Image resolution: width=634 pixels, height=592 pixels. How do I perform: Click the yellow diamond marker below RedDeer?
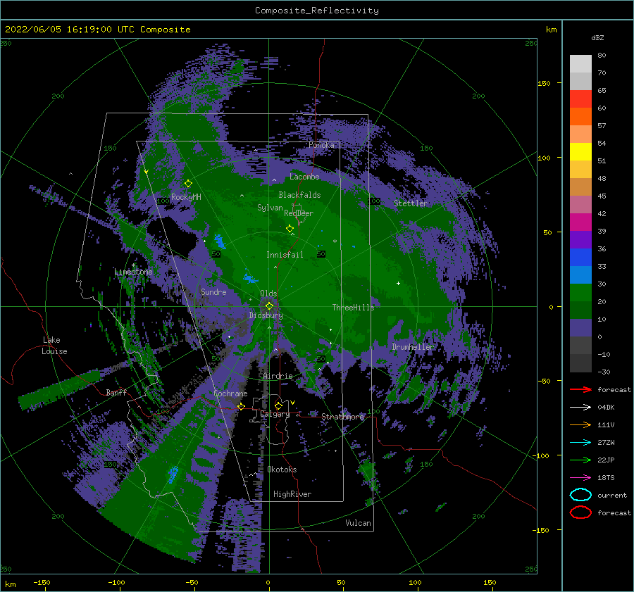[x=290, y=229]
